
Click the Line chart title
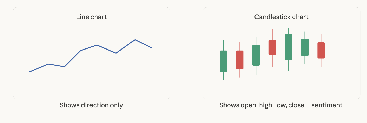click(91, 17)
